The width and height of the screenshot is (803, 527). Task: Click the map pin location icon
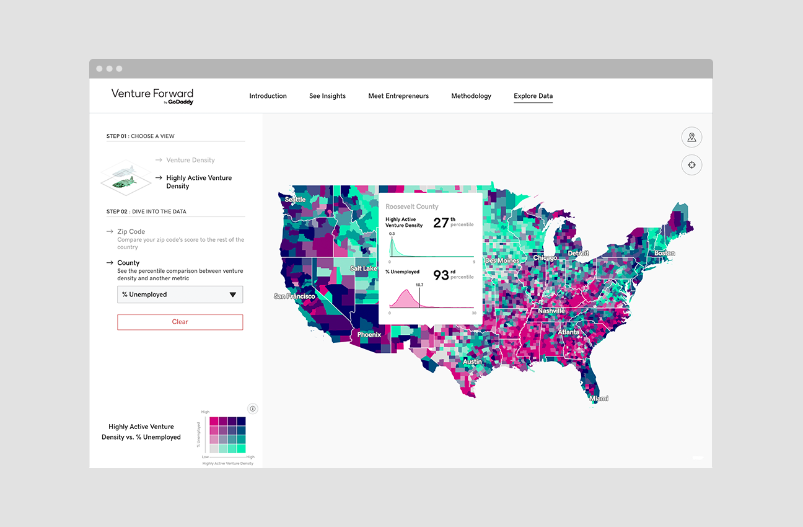(691, 137)
